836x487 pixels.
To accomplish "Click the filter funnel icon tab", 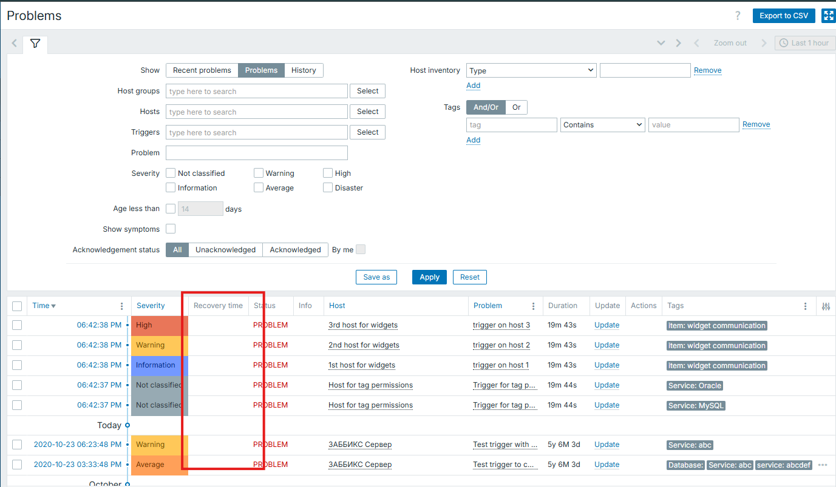I will (35, 44).
